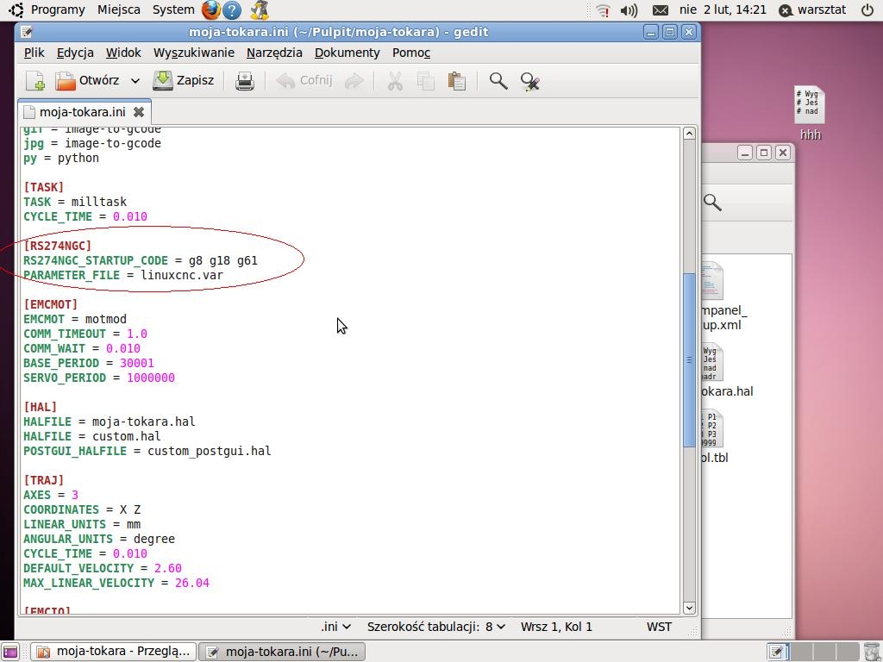Click the BASE_PERIOD value 30001
883x662 pixels.
click(x=137, y=363)
